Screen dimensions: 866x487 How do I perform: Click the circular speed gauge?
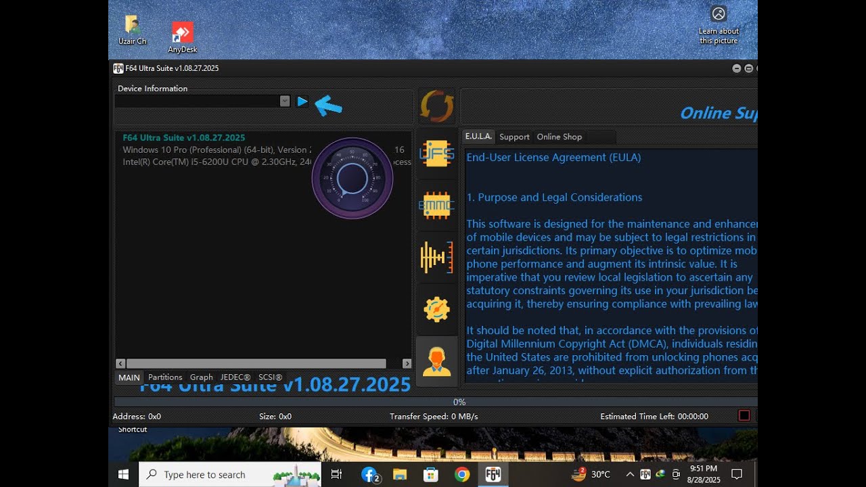click(x=352, y=179)
